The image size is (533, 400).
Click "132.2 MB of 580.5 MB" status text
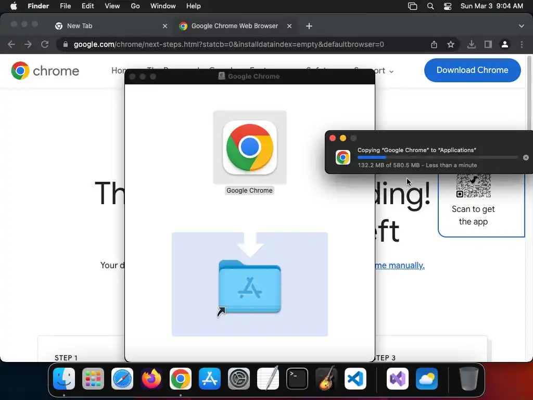pos(388,165)
